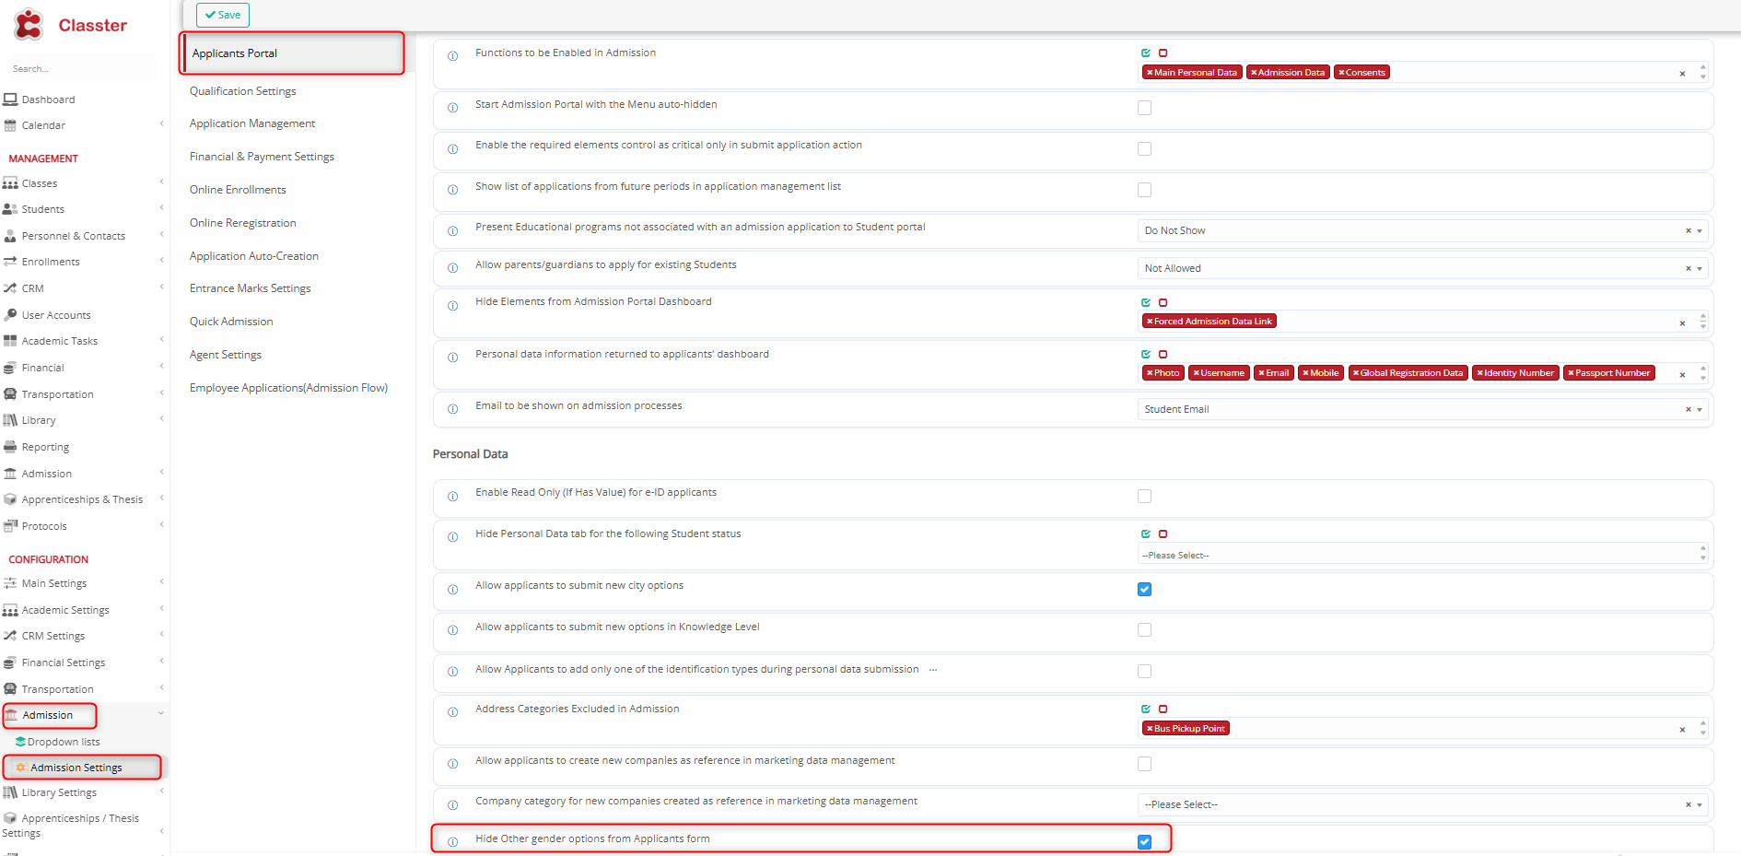The image size is (1741, 856).
Task: Click deselect-all icon for Hide Elements from Dashboard
Action: pos(1163,303)
